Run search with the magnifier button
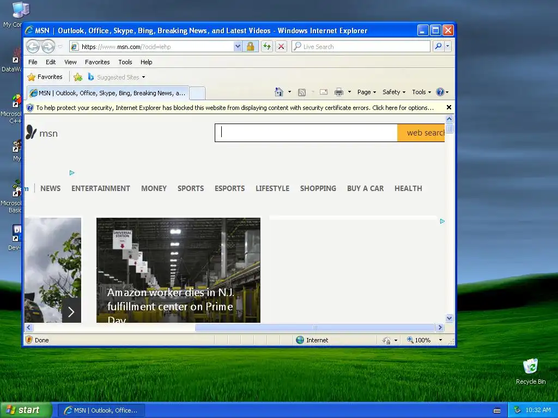 click(439, 46)
